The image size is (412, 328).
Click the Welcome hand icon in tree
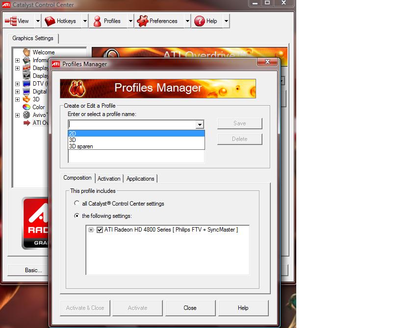click(26, 52)
